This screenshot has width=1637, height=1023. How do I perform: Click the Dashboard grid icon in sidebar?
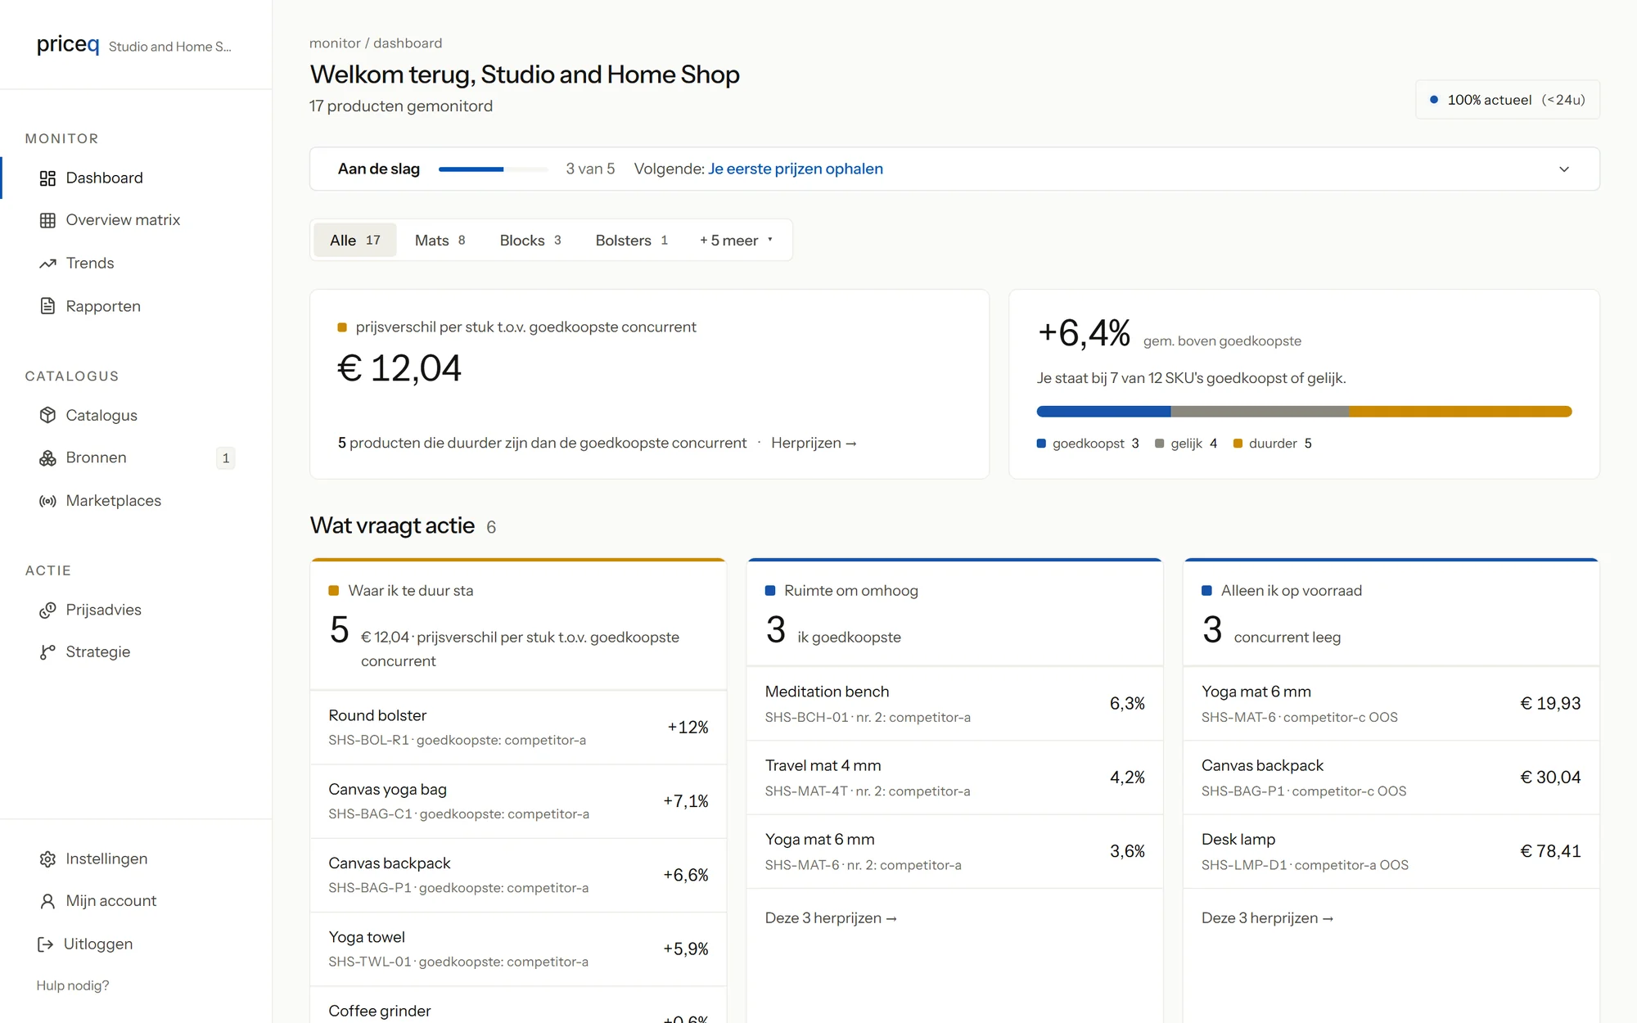click(47, 178)
